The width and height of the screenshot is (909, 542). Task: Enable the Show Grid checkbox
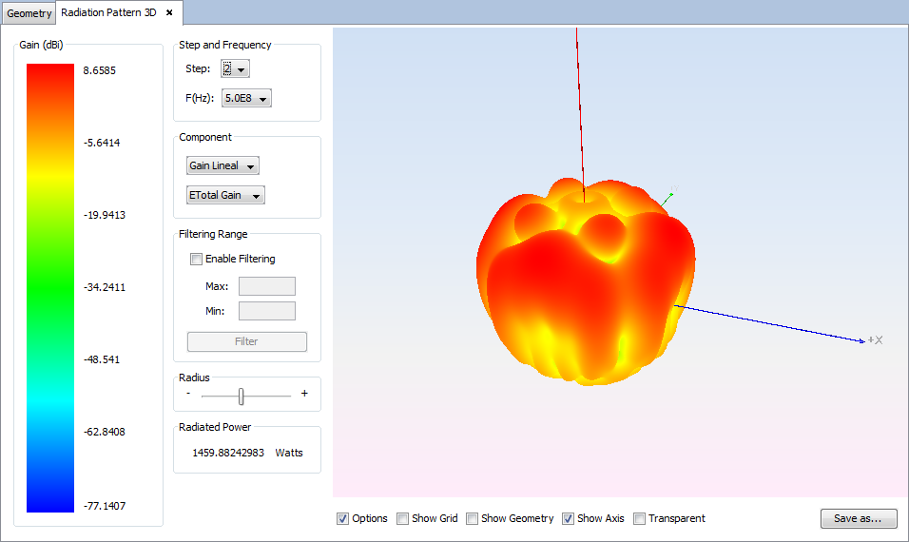click(x=403, y=519)
